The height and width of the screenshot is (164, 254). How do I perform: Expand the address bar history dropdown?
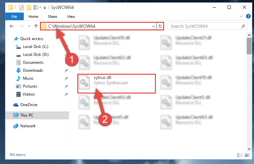(153, 26)
